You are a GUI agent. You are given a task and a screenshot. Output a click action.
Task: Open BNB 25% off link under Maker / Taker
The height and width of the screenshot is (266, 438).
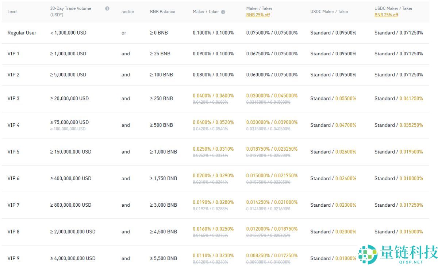(x=258, y=15)
